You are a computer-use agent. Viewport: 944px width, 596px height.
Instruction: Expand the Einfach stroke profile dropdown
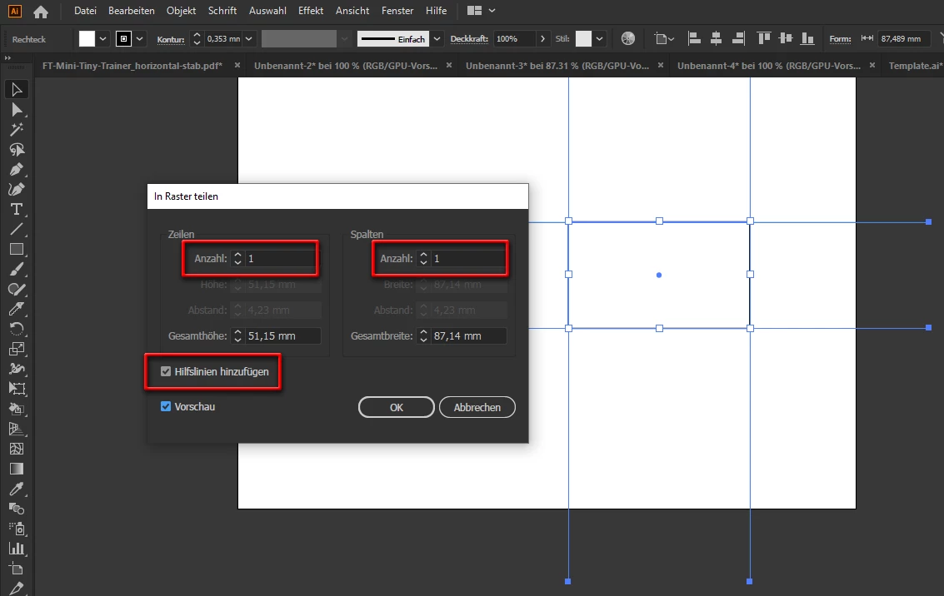click(x=437, y=39)
